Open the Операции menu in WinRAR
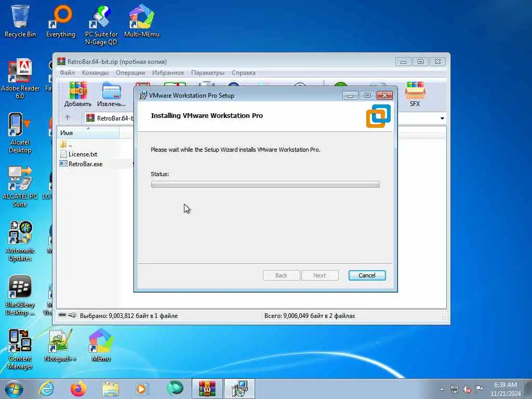The image size is (532, 399). click(130, 73)
